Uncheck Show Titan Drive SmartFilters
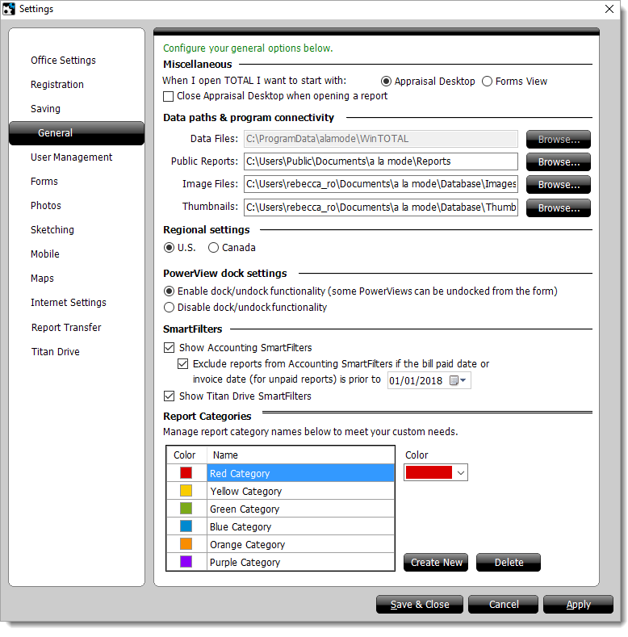 (x=169, y=396)
